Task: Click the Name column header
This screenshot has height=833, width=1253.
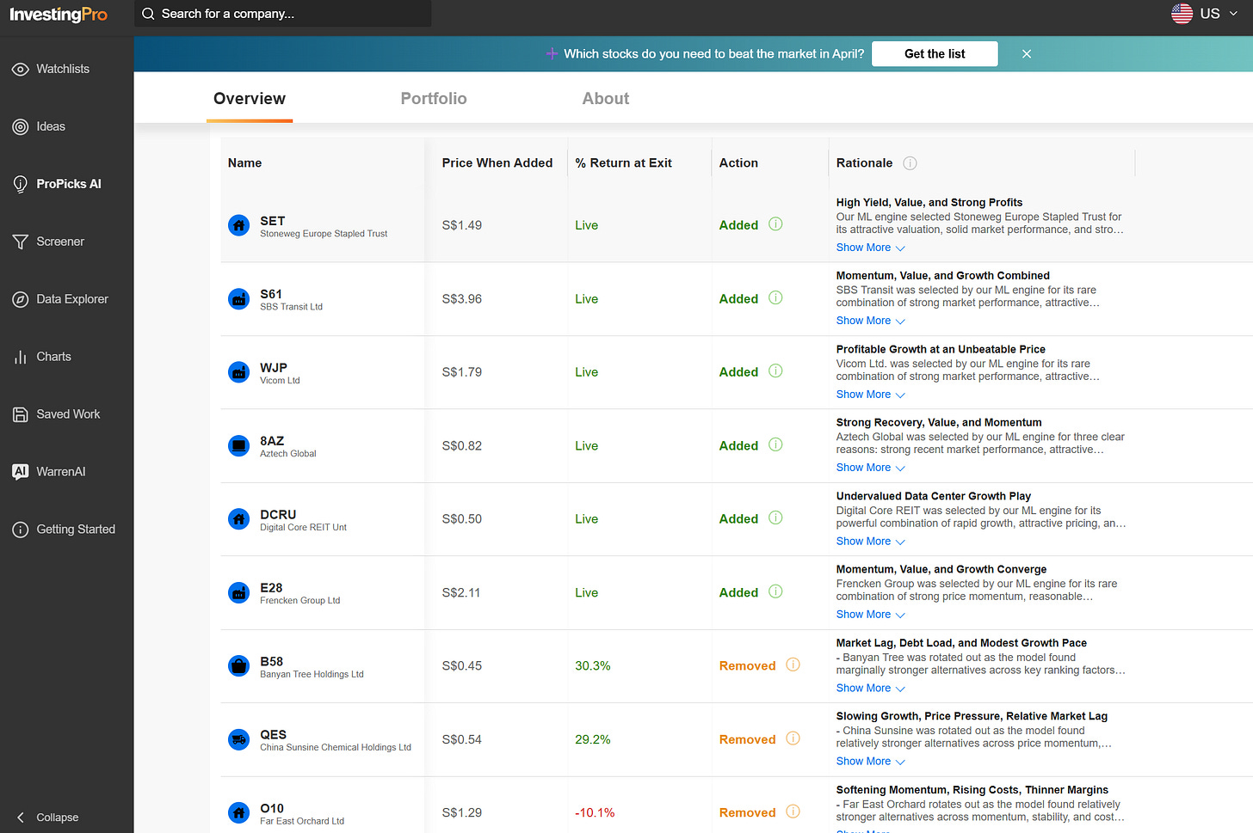Action: [245, 163]
